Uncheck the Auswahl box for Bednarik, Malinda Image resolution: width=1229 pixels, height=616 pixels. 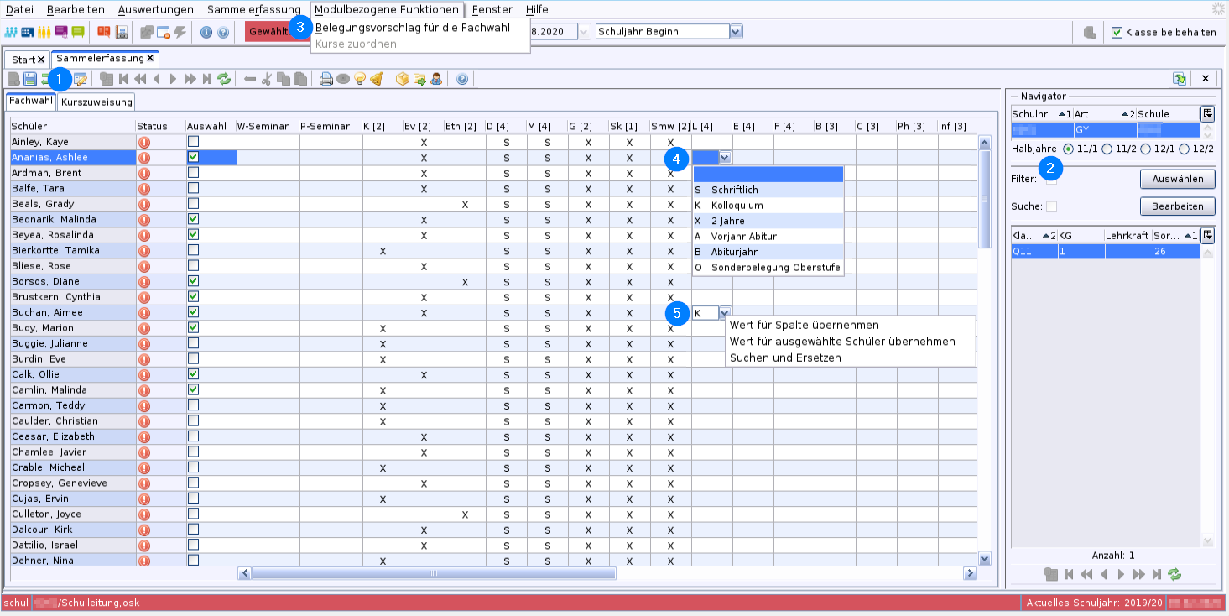point(193,218)
